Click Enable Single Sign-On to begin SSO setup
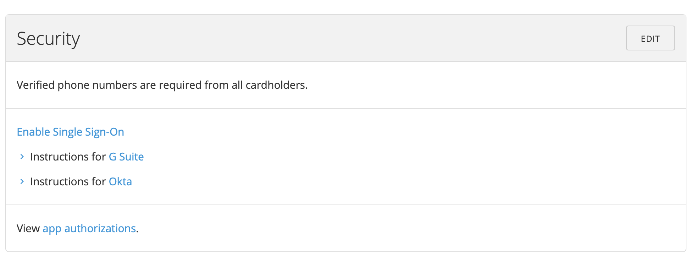696x267 pixels. point(70,132)
